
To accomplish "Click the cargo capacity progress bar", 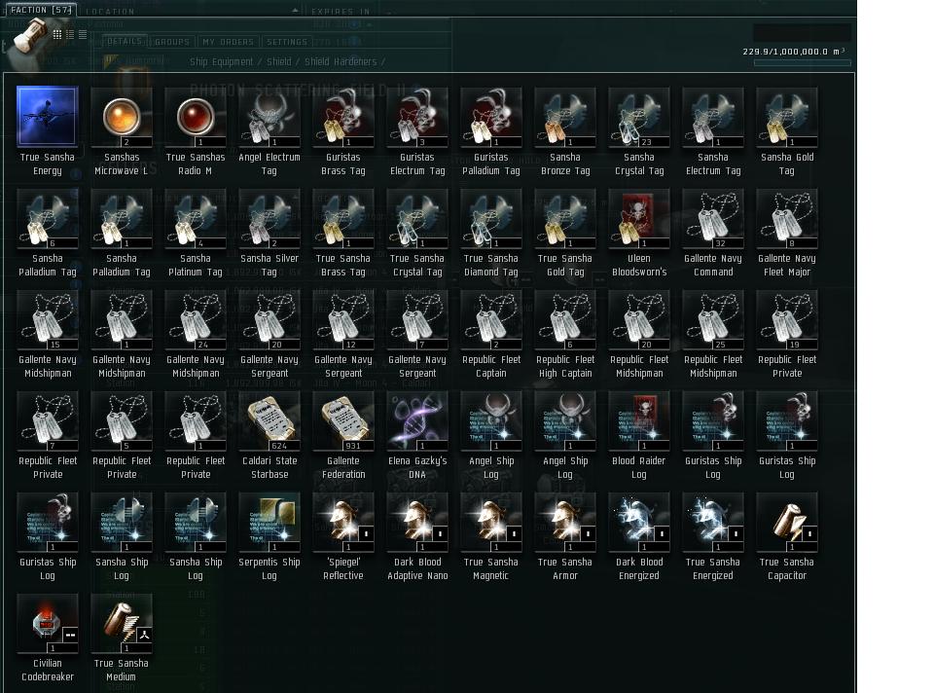I will 802,62.
